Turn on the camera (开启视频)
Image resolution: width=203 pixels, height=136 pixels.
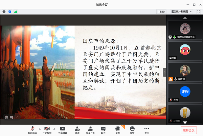click(47, 130)
